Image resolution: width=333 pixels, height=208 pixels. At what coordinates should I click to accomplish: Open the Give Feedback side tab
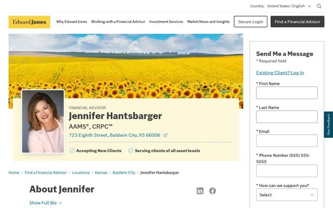pyautogui.click(x=328, y=125)
